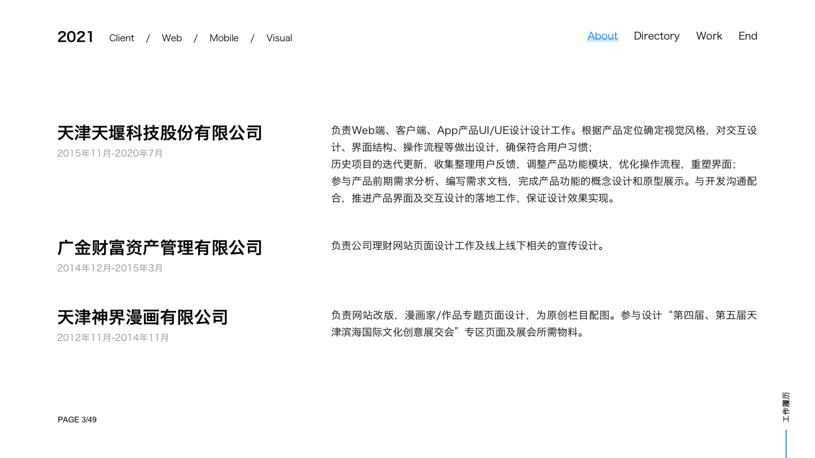The image size is (815, 458).
Task: Click the PAGE 3/49 indicator
Action: tap(77, 420)
